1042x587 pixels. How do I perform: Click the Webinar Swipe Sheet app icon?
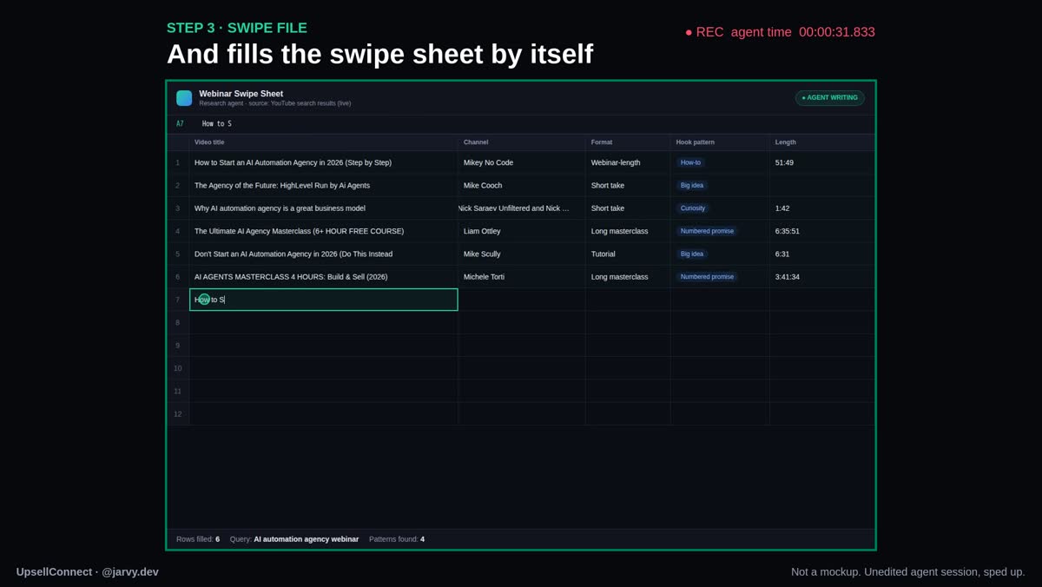coord(184,98)
